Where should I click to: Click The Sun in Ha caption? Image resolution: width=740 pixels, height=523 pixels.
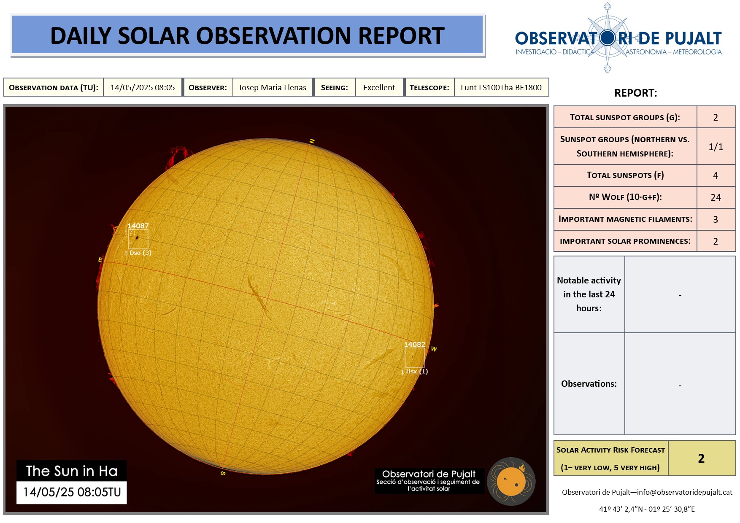[x=72, y=471]
